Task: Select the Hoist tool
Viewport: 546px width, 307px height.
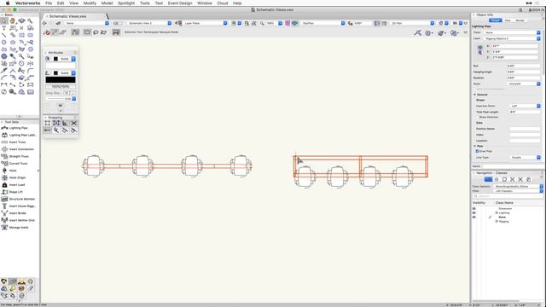Action: click(x=10, y=171)
